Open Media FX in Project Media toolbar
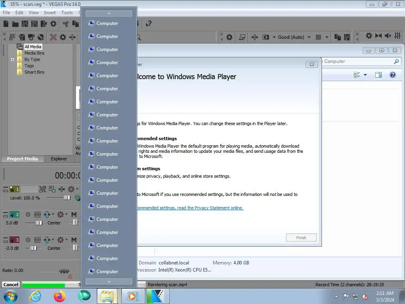405x304 pixels. 72,37
